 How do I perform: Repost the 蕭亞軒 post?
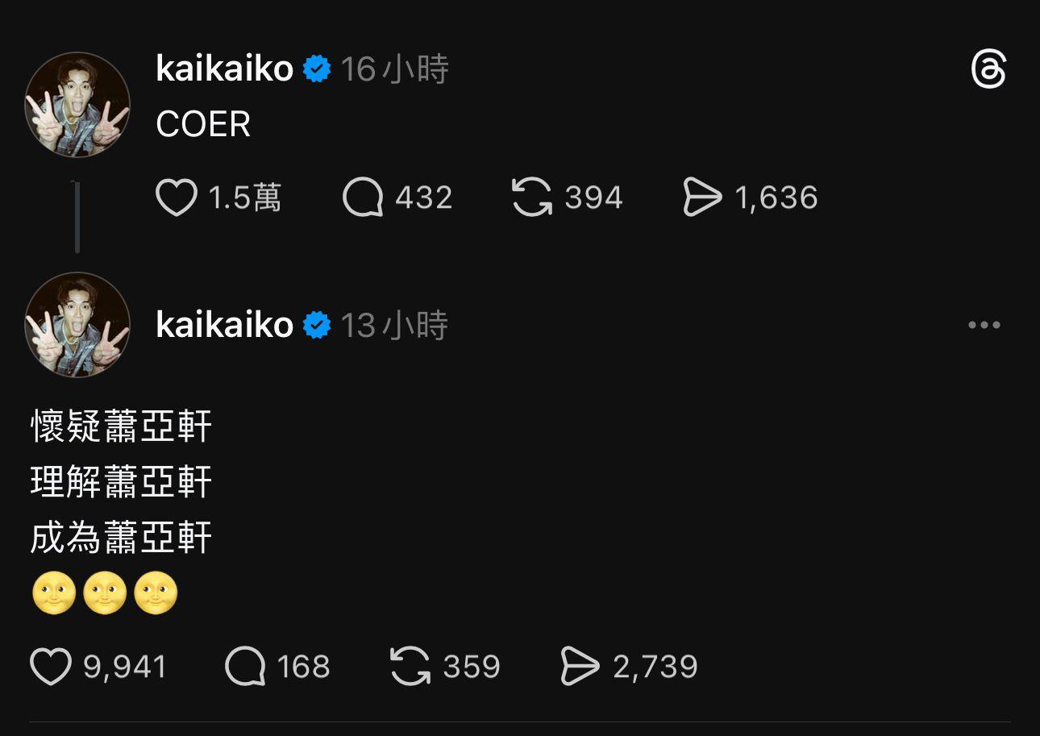(x=410, y=667)
